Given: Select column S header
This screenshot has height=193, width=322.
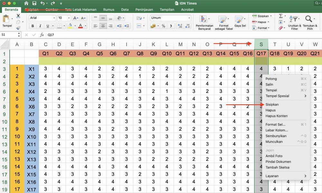Looking at the screenshot, I should pyautogui.click(x=261, y=44).
